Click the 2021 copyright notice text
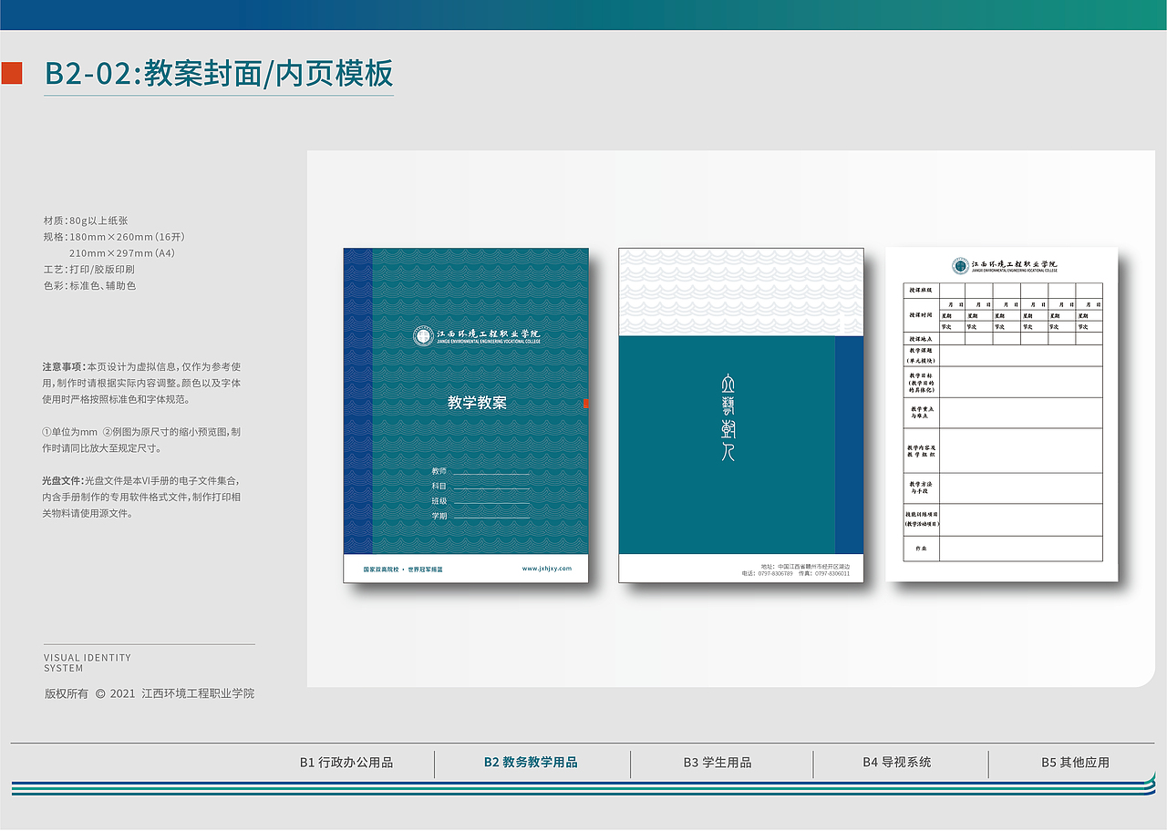Image resolution: width=1167 pixels, height=831 pixels. (150, 693)
